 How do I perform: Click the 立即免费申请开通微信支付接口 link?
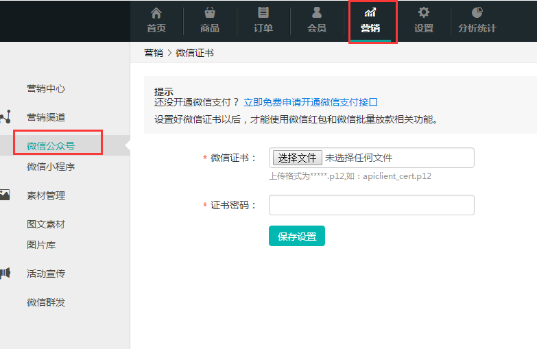[x=311, y=102]
